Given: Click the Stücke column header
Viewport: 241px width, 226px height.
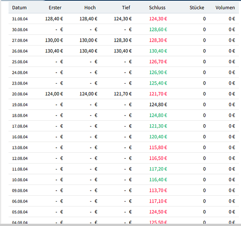Looking at the screenshot, I should point(197,8).
